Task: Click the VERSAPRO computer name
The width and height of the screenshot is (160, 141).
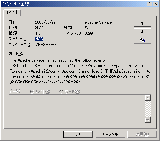Action: click(46, 45)
